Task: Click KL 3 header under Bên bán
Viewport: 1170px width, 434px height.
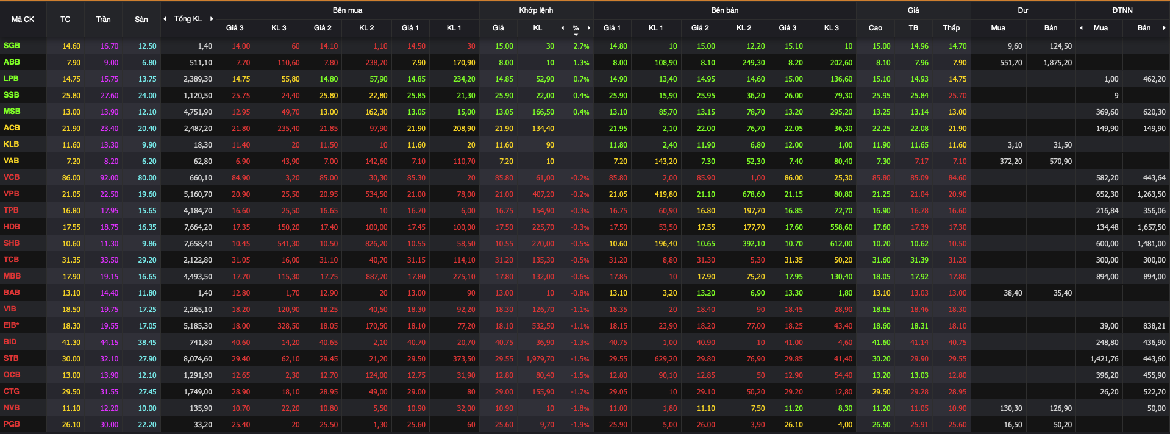Action: point(831,28)
